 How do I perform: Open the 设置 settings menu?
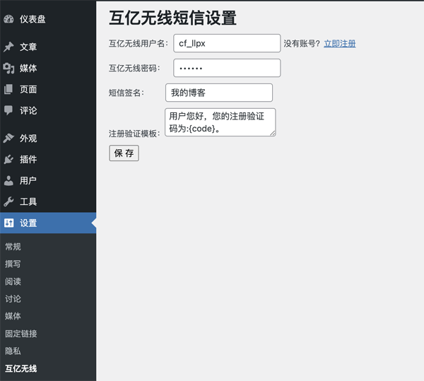(28, 223)
